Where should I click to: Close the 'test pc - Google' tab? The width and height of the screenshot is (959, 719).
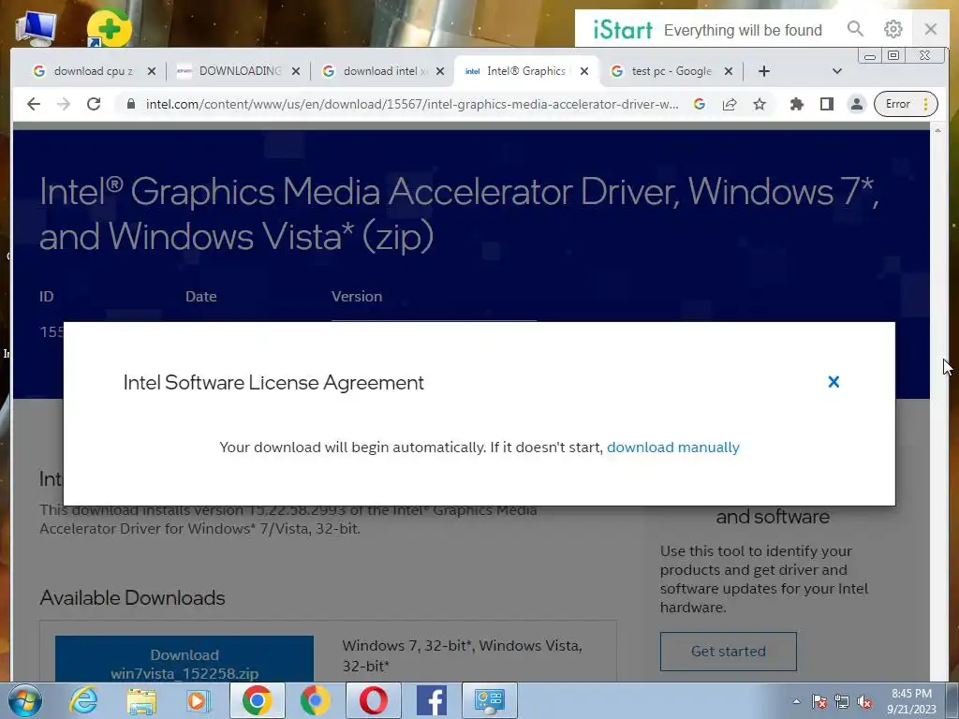[x=729, y=71]
